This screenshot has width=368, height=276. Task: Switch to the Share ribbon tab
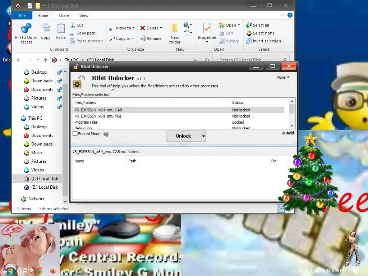click(64, 15)
